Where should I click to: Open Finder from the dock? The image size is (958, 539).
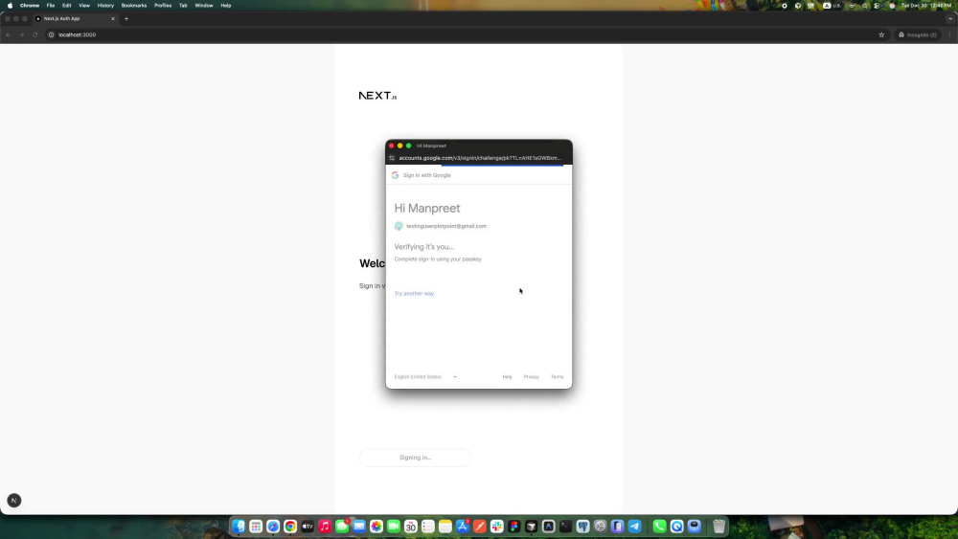(x=239, y=527)
